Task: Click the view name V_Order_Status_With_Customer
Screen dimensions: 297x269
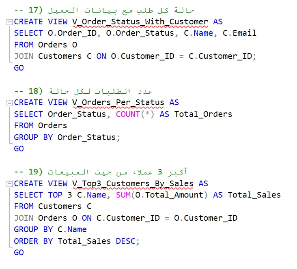Action: pos(140,22)
